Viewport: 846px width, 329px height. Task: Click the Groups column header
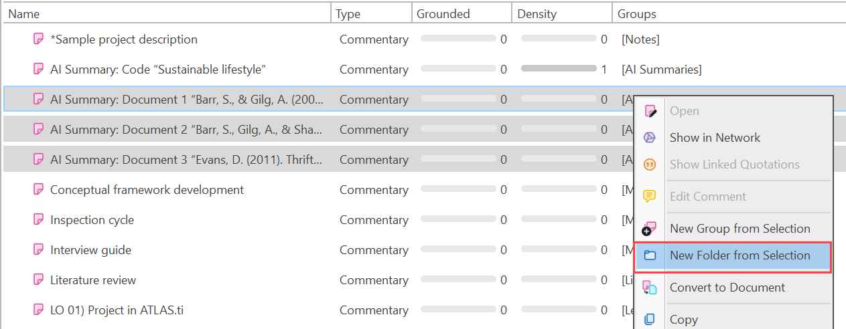[x=636, y=13]
